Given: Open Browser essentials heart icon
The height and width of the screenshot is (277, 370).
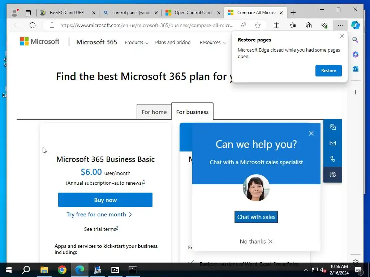Looking at the screenshot, I should 324,25.
